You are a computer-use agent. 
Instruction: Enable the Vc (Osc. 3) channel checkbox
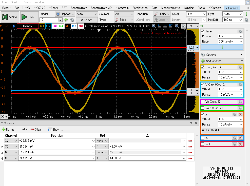[x=203, y=102]
